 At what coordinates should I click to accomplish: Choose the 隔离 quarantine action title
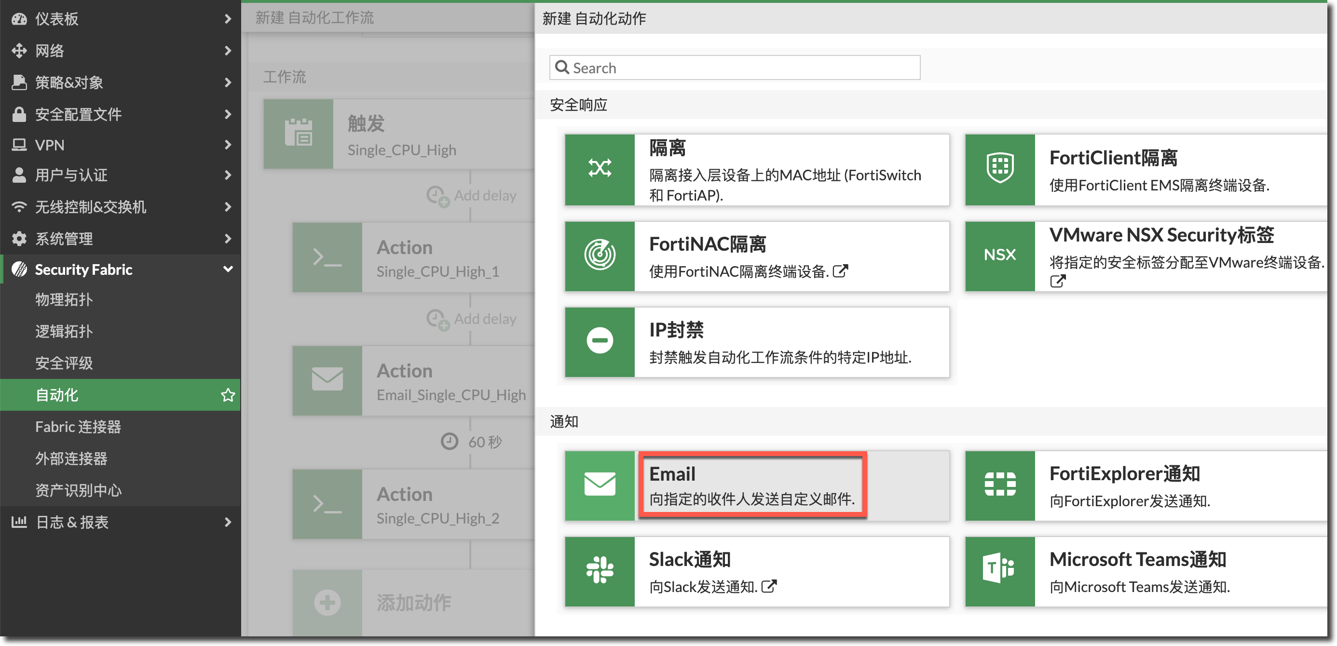[668, 148]
